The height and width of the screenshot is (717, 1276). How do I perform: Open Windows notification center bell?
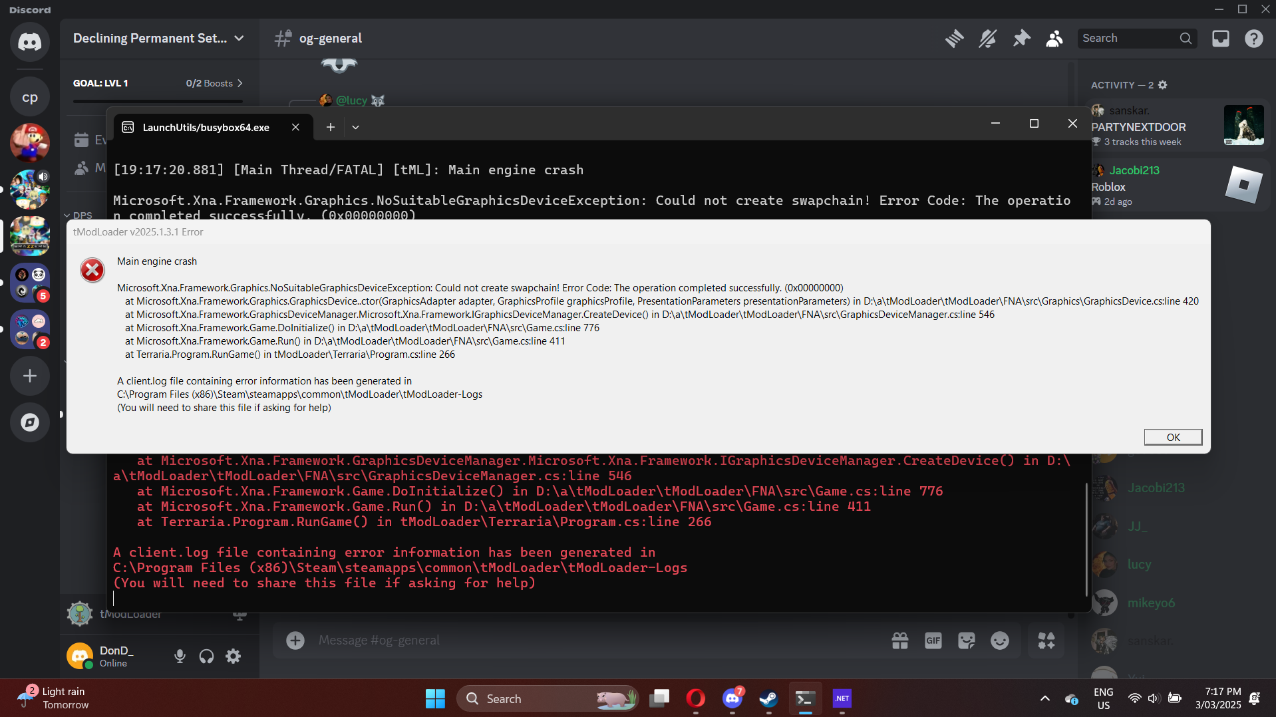tap(1255, 698)
